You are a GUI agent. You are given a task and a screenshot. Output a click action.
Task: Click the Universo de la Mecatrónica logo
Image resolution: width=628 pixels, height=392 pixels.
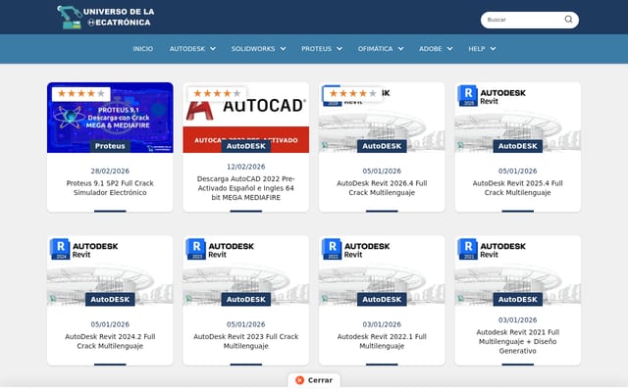click(105, 18)
